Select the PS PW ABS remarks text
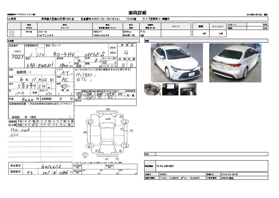279x198 pixels. (165, 166)
